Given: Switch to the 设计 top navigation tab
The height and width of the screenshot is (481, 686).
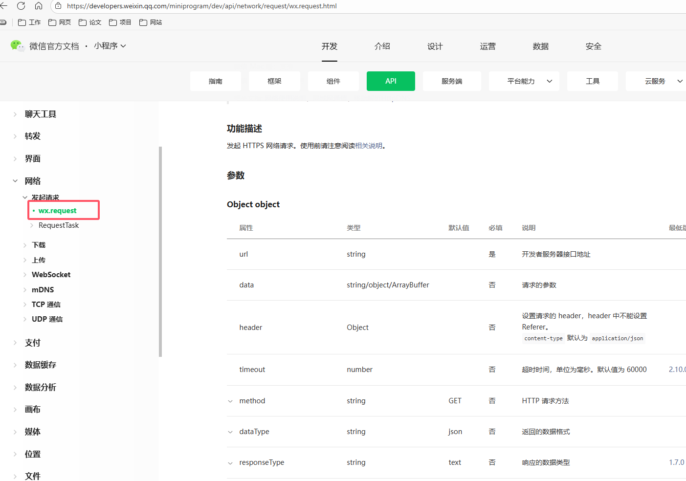Looking at the screenshot, I should (x=435, y=46).
